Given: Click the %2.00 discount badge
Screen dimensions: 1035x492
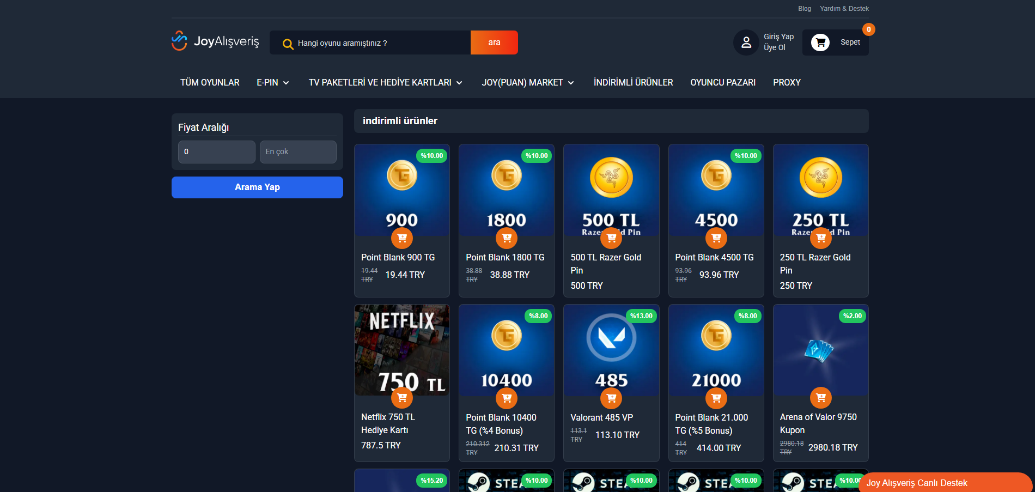Looking at the screenshot, I should (x=853, y=316).
